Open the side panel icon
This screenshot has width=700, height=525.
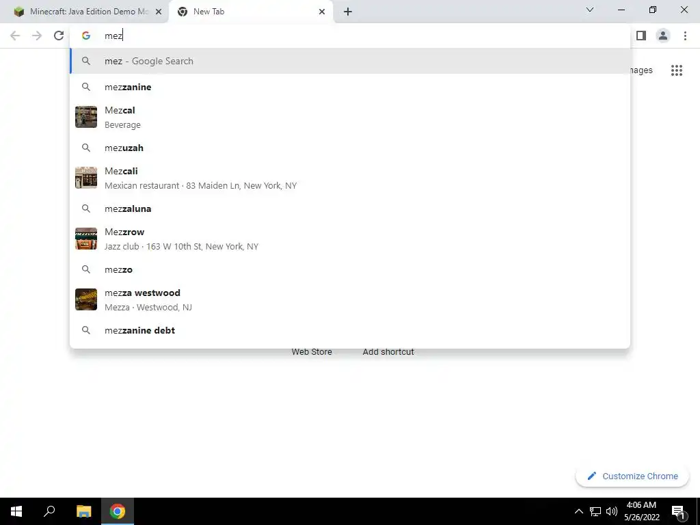[641, 36]
